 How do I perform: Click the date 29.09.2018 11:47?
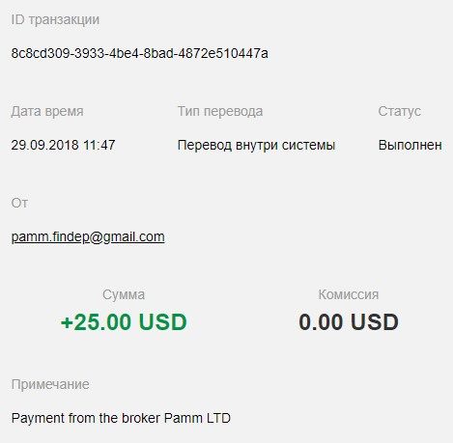pyautogui.click(x=63, y=145)
